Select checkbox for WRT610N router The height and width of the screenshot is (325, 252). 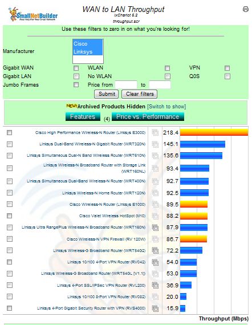point(10,156)
